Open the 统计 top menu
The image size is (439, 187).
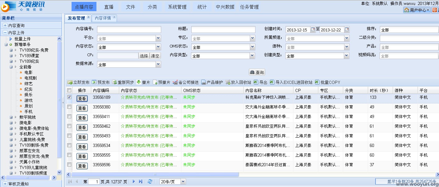tap(202, 7)
